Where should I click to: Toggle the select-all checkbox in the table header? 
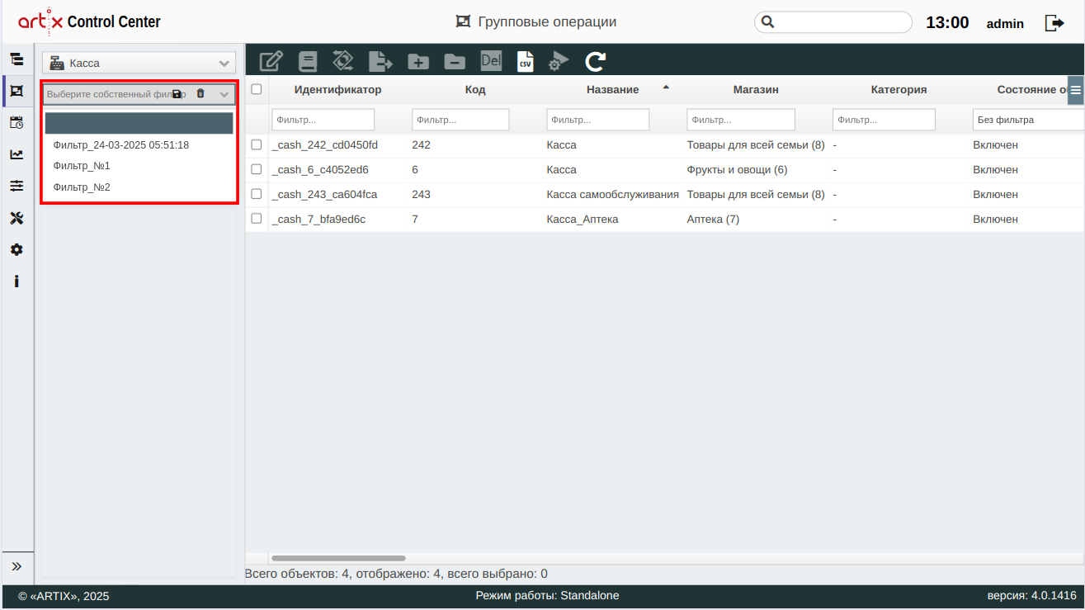[x=257, y=89]
